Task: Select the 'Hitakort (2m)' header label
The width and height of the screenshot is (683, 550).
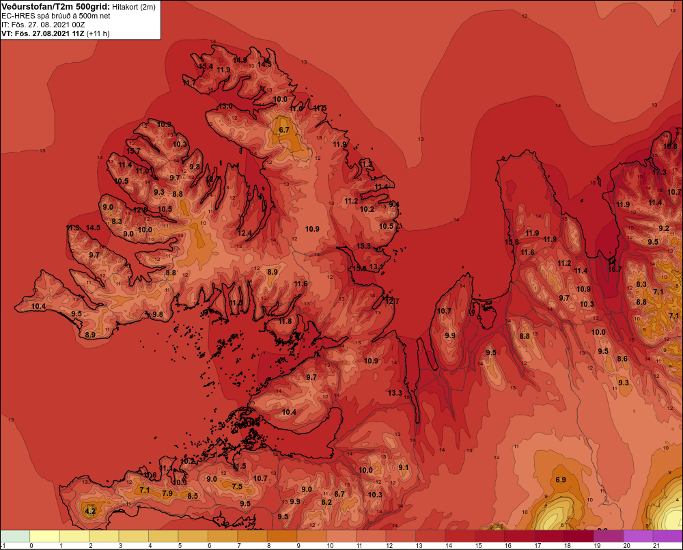Action: click(x=134, y=7)
